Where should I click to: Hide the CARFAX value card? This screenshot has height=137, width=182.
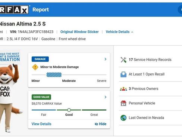(100, 124)
